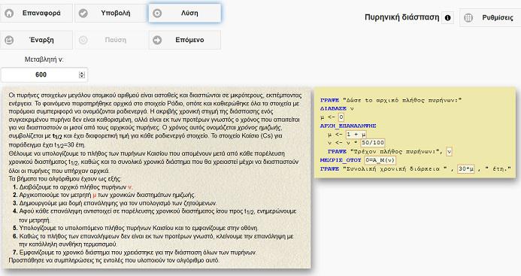Click the ΔΙΑΒΑΣΕ ν code line
This screenshot has width=521, height=276.
point(337,108)
